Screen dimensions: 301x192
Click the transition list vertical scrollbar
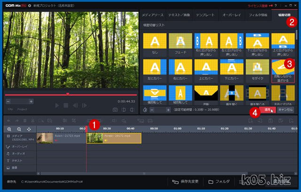pyautogui.click(x=297, y=34)
